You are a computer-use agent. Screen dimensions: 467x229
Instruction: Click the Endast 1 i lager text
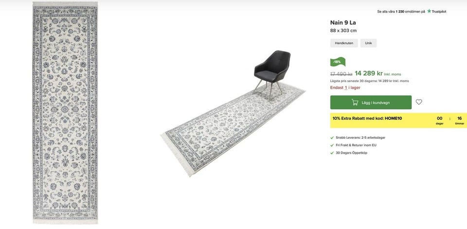tap(345, 88)
